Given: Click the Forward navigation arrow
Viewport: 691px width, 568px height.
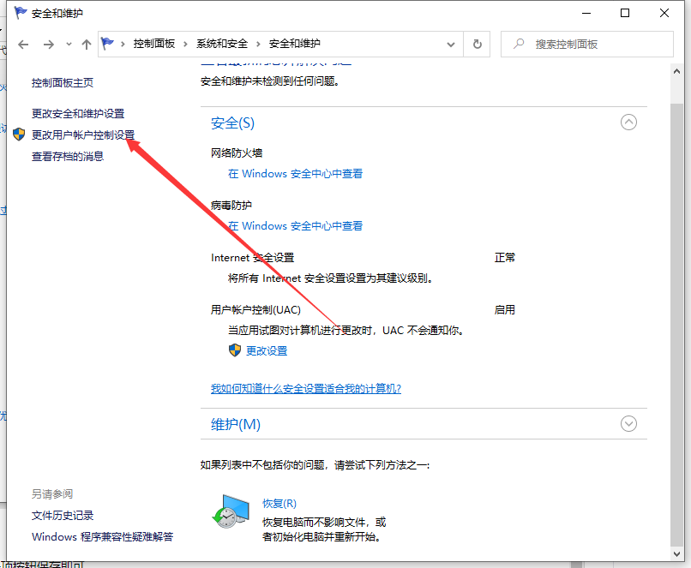Looking at the screenshot, I should tap(49, 44).
